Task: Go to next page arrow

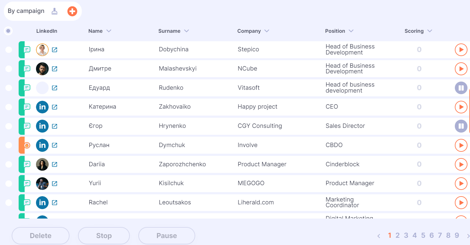Action: (468, 236)
